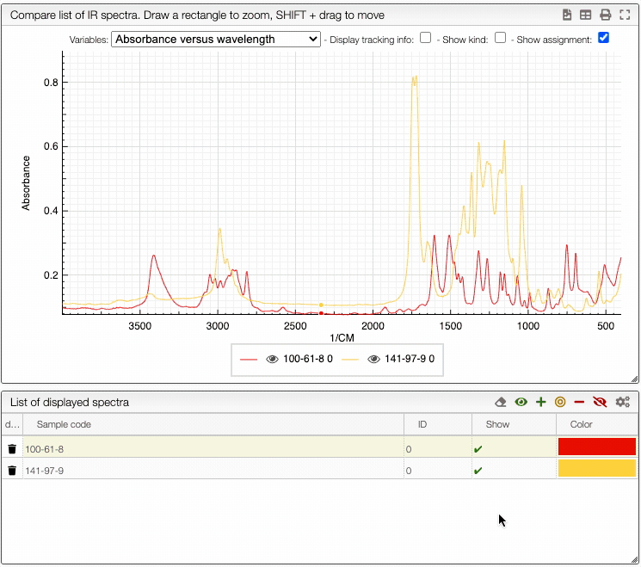Click the red marker dot on the x-axis
The width and height of the screenshot is (641, 567).
[321, 313]
